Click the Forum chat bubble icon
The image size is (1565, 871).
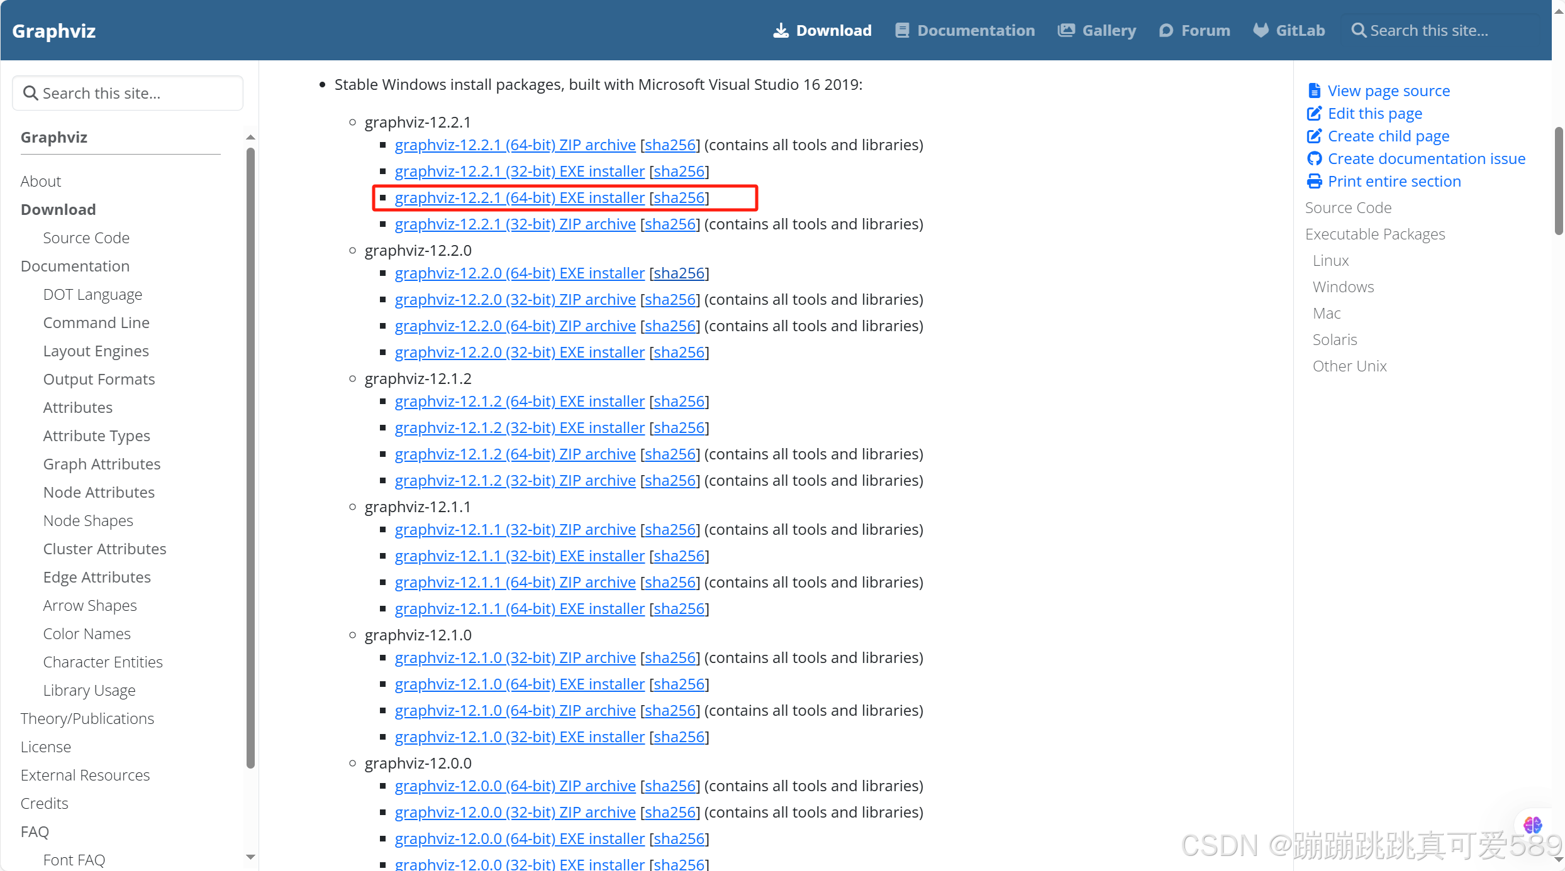1166,31
